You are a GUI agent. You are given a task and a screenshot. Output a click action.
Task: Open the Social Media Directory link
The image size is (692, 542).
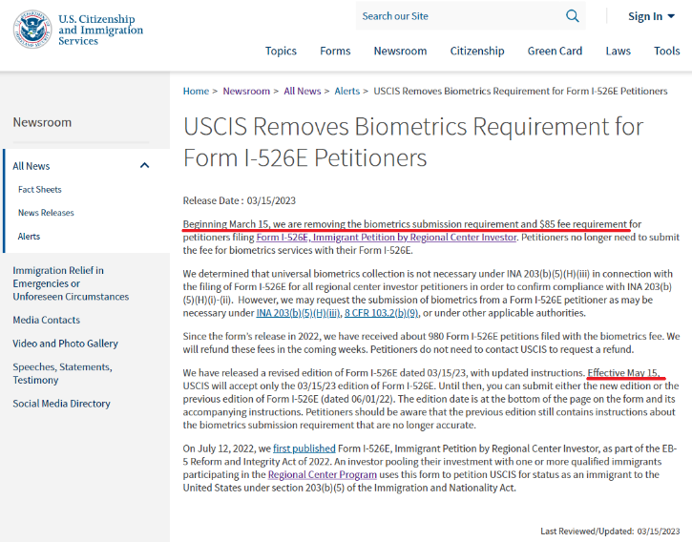[61, 404]
